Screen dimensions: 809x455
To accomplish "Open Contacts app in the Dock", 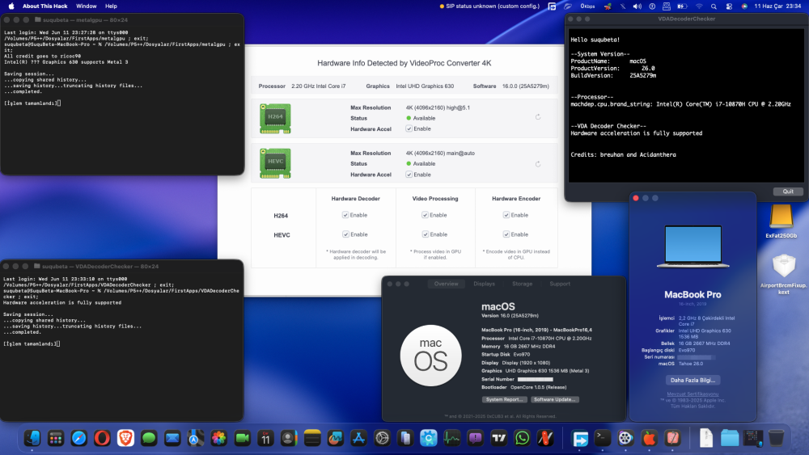I will pyautogui.click(x=289, y=438).
